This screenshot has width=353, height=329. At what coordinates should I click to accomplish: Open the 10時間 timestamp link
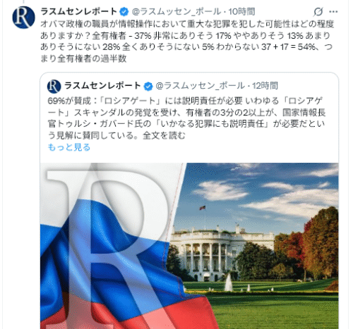pyautogui.click(x=241, y=11)
